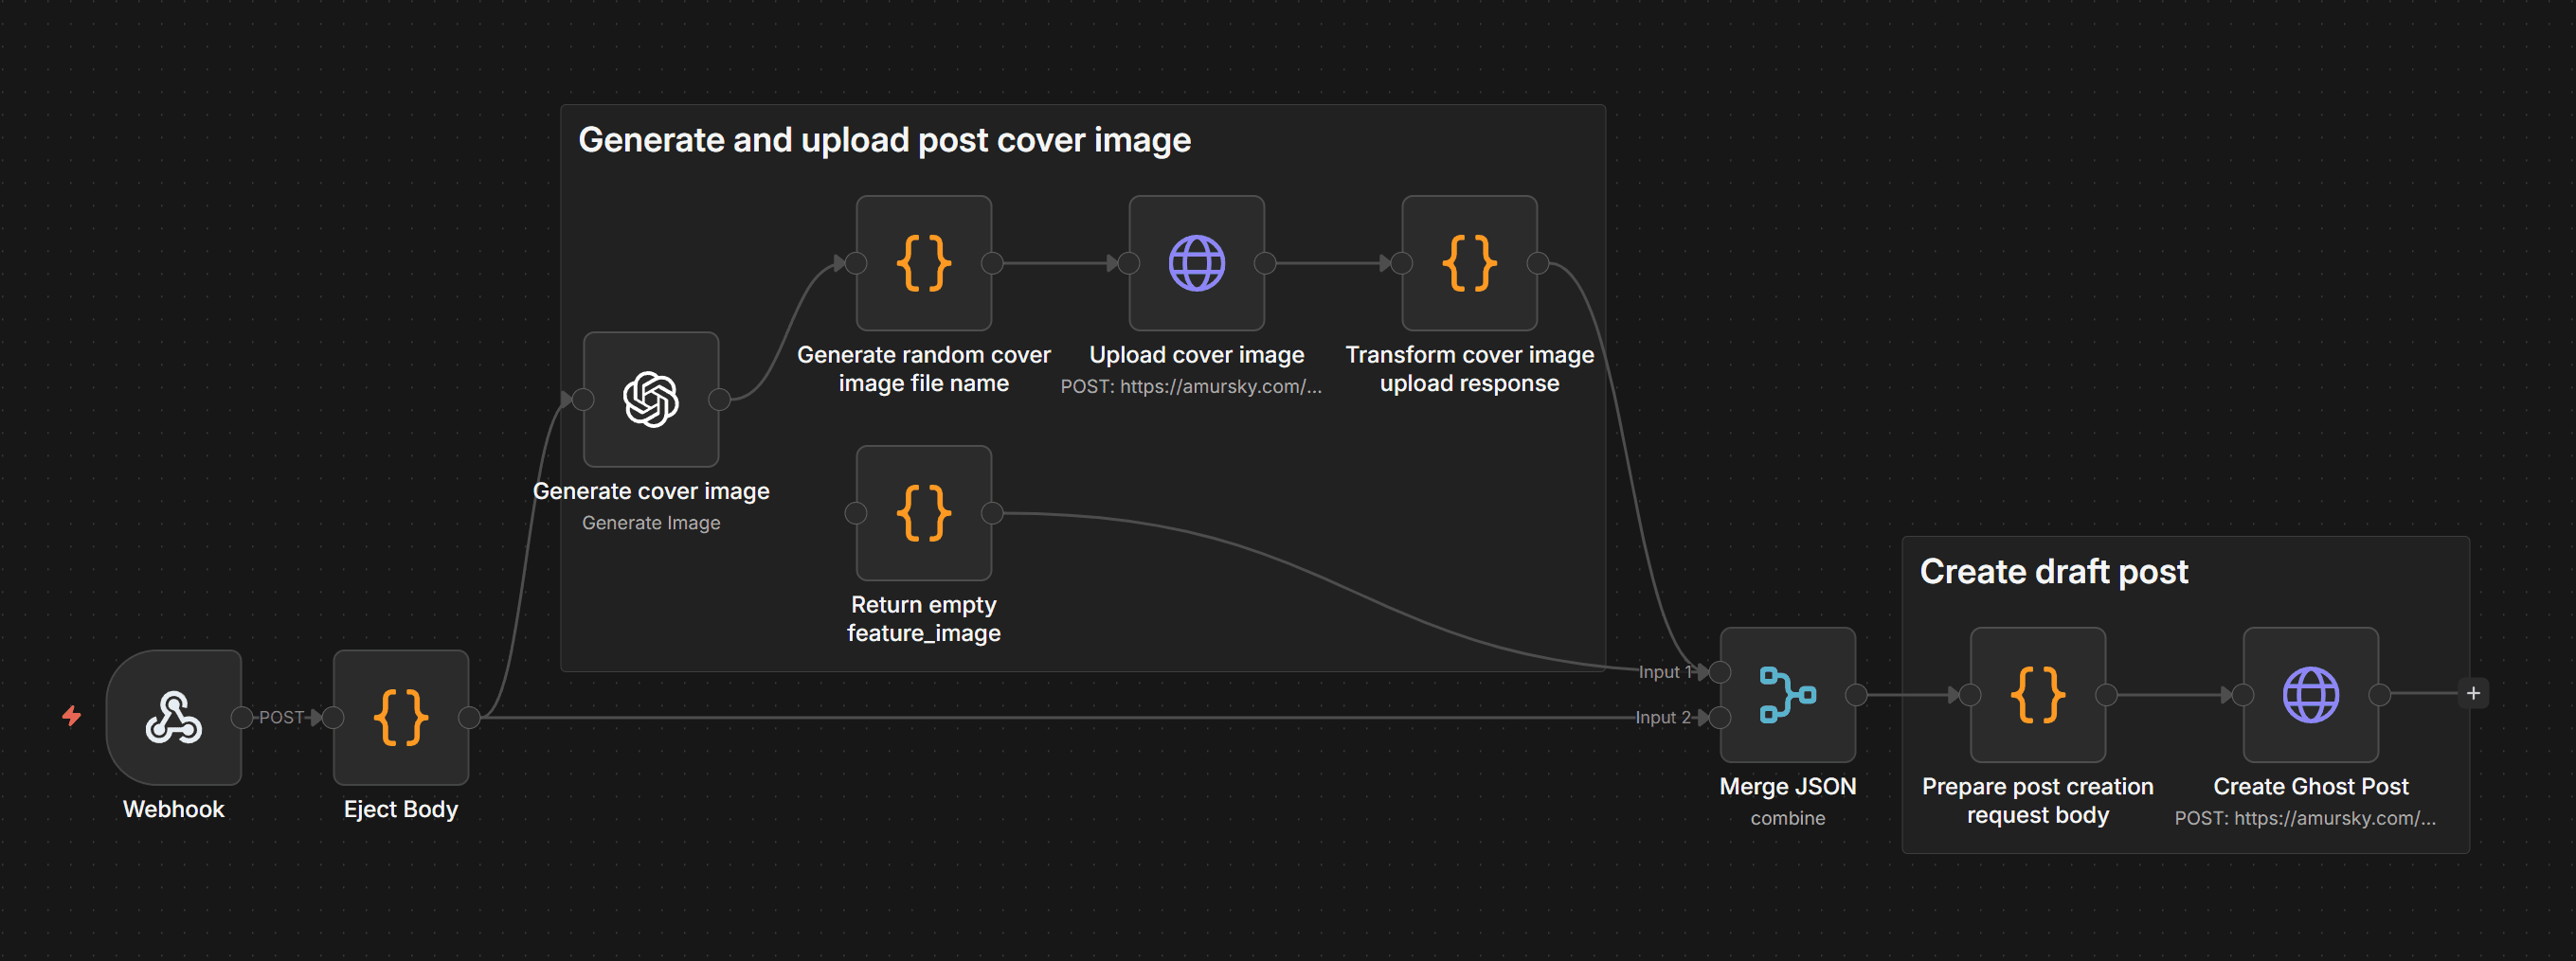Click Transform cover image response output connector
This screenshot has height=961, width=2576.
pyautogui.click(x=1538, y=262)
